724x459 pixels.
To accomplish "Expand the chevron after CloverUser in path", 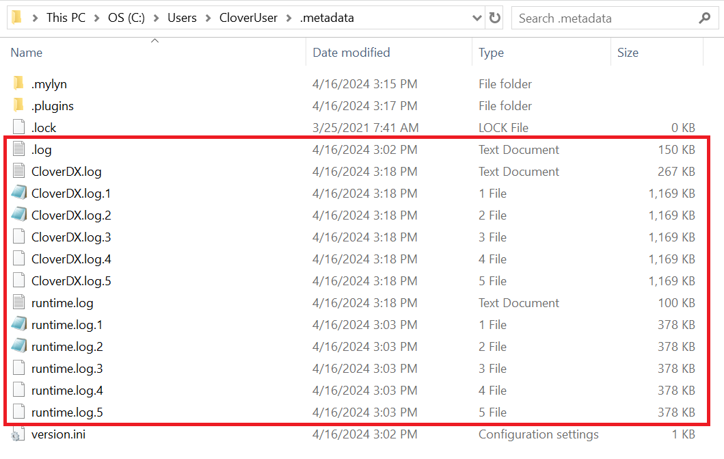I will tap(289, 18).
